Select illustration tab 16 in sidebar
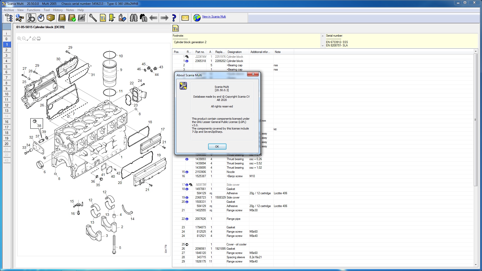 click(7, 122)
